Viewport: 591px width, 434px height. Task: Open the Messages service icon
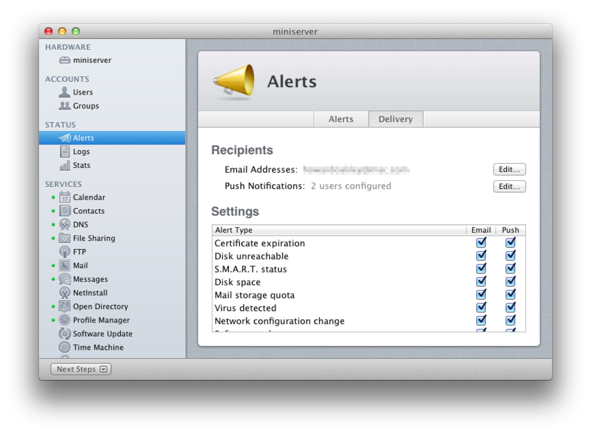tap(64, 279)
